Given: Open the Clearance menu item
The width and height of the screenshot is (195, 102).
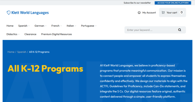Looking at the screenshot, I should [30, 34].
